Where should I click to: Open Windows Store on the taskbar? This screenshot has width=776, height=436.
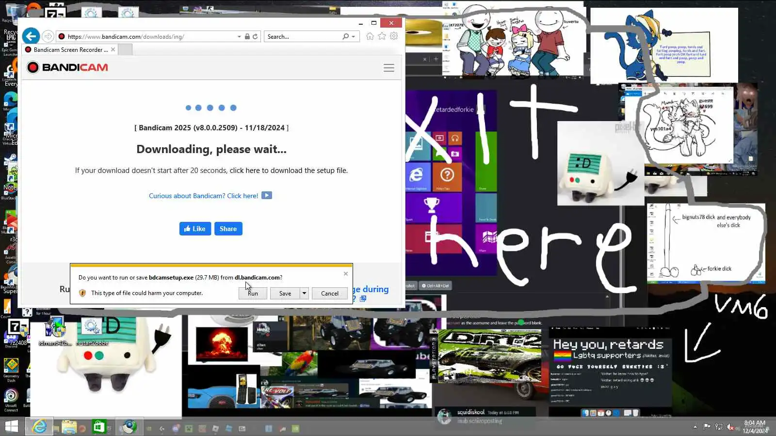point(99,426)
